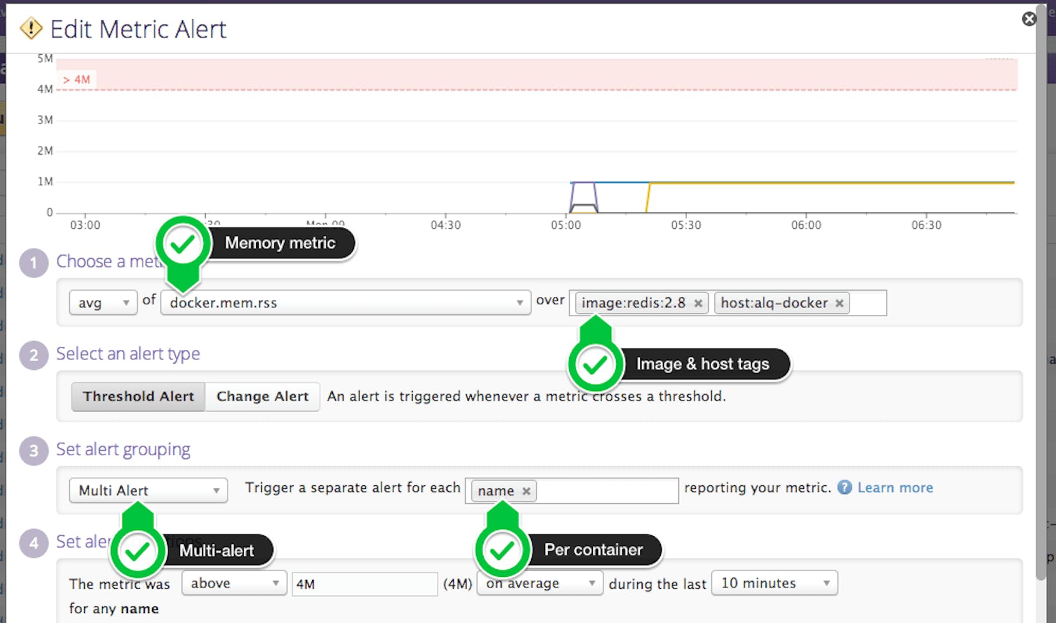The image size is (1056, 623).
Task: Click the Learn more link
Action: point(895,488)
